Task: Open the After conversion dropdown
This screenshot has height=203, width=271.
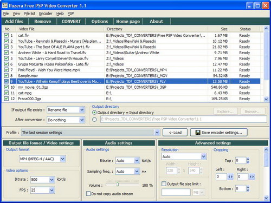Action: (82, 120)
